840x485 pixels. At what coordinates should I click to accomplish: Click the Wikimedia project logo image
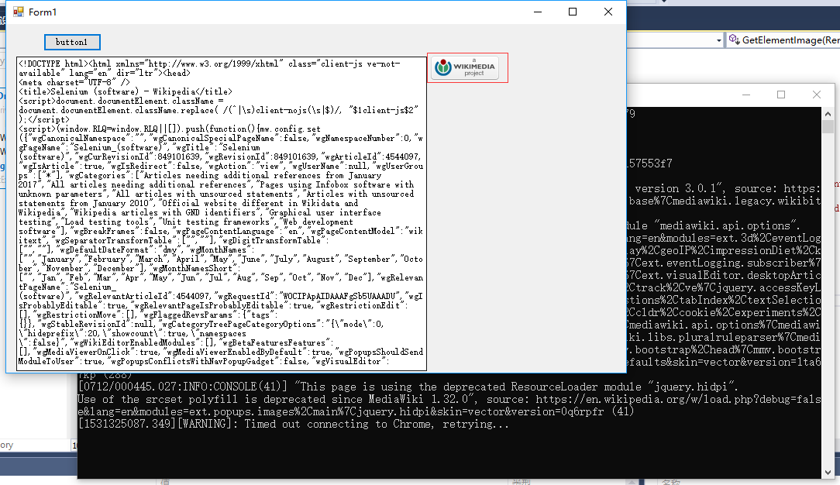point(467,68)
